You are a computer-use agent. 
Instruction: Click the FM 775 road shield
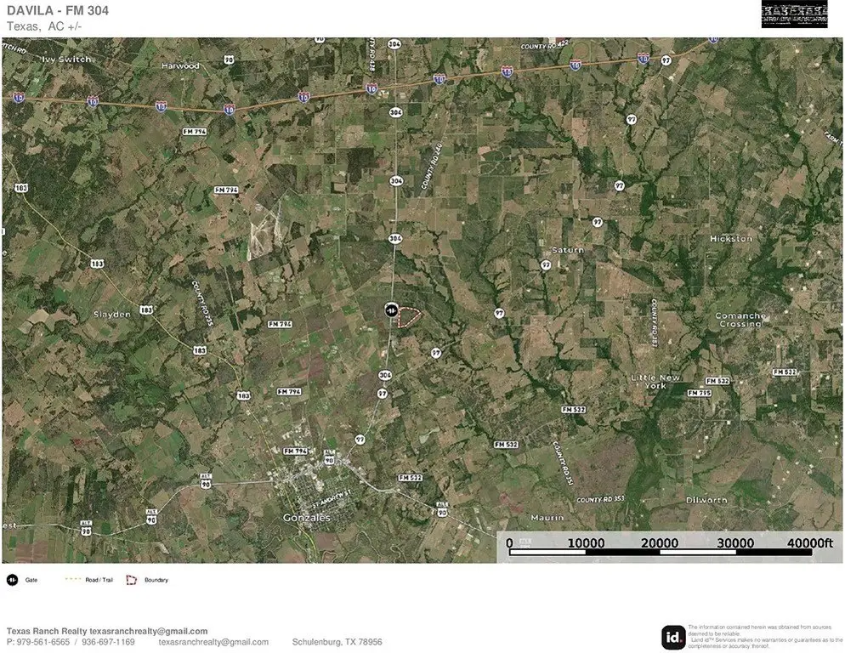coord(699,394)
